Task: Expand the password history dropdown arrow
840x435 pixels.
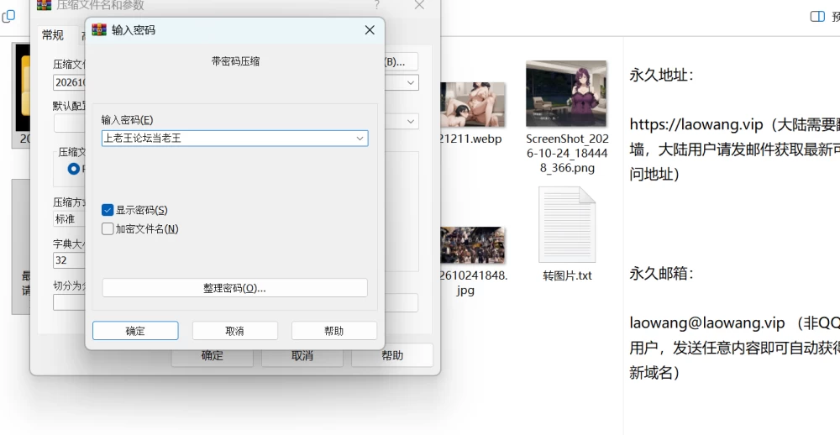Action: point(360,139)
